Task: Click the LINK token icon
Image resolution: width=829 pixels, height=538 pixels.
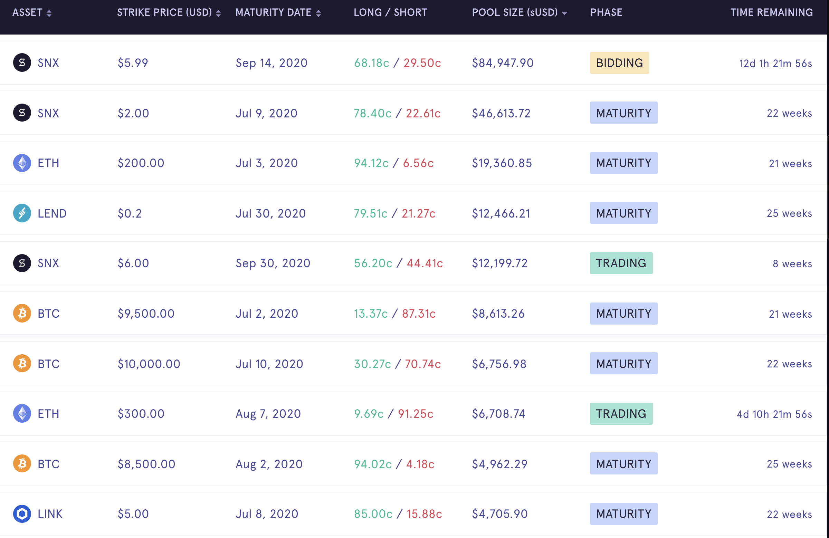Action: [22, 514]
